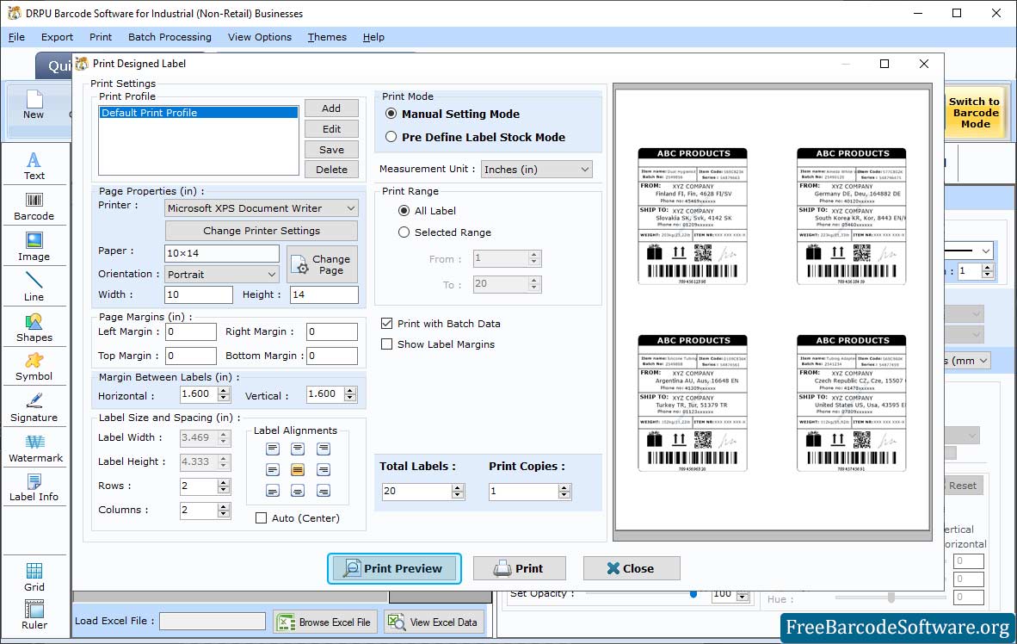Open the Label Info tool
The height and width of the screenshot is (644, 1017).
tap(34, 487)
